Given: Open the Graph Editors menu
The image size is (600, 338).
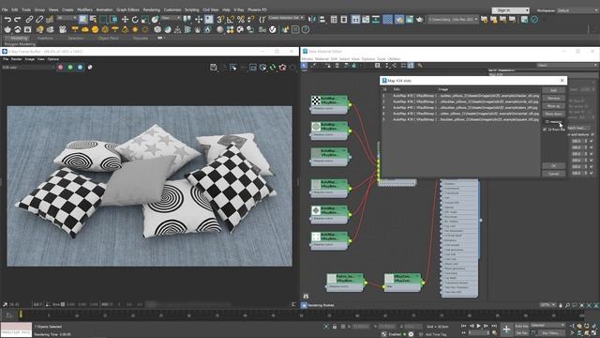Looking at the screenshot, I should point(127,9).
